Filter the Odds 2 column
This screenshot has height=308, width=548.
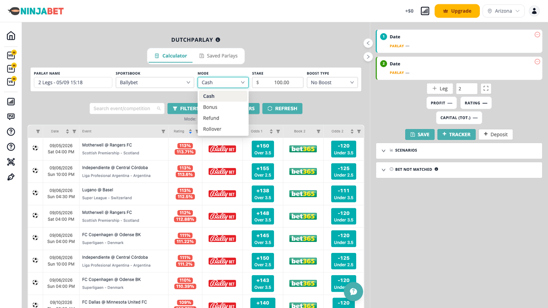click(x=359, y=131)
